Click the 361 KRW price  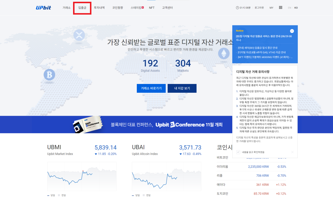[x=263, y=185]
